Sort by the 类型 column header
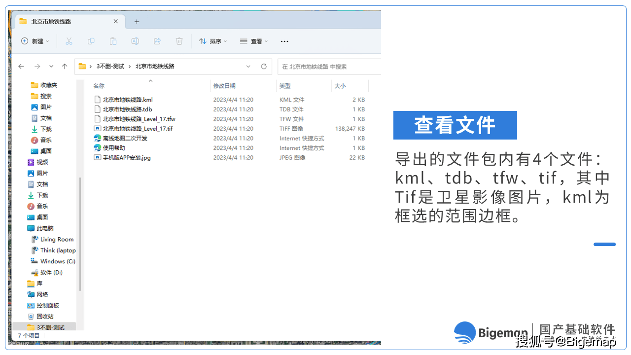 (x=285, y=86)
